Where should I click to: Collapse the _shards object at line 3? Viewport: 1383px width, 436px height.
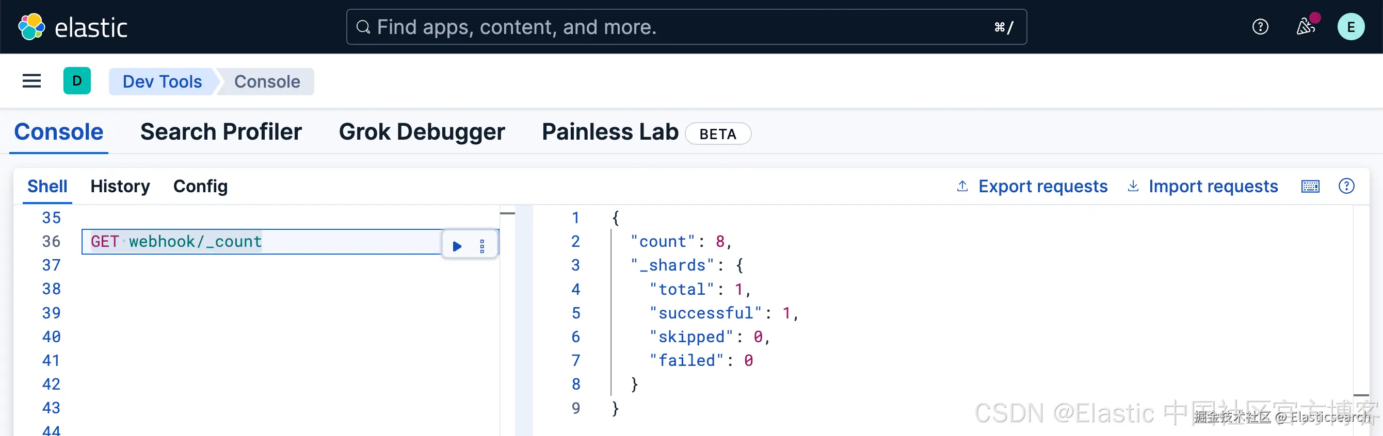(x=595, y=265)
